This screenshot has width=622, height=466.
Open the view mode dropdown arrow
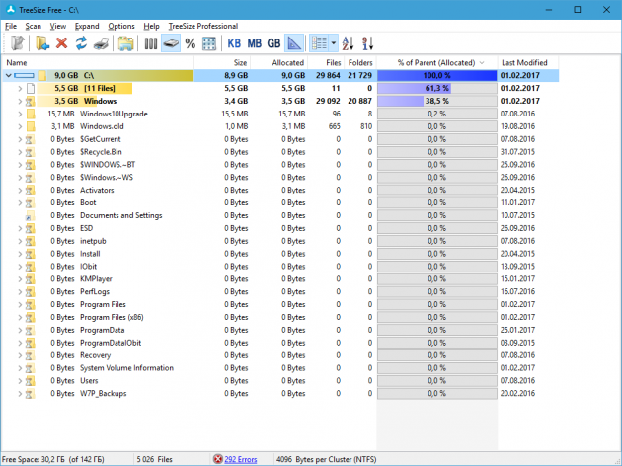pyautogui.click(x=334, y=43)
